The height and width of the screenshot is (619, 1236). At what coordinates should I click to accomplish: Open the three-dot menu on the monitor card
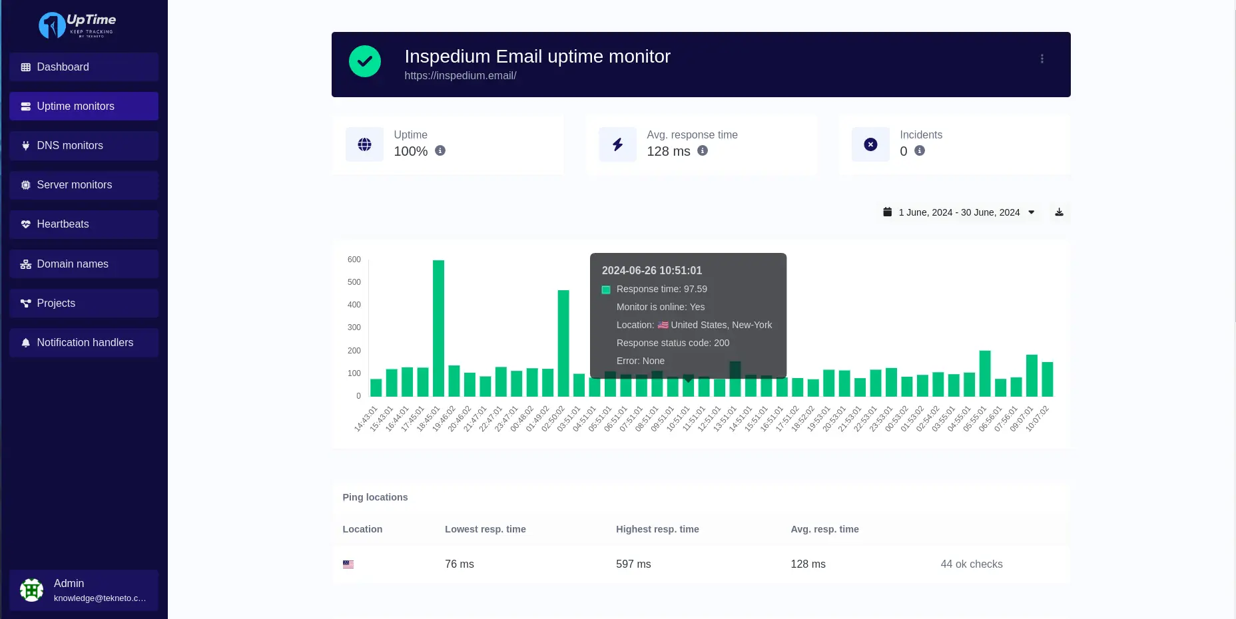click(x=1042, y=59)
